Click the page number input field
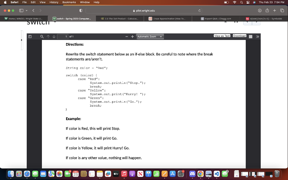 click(63, 37)
